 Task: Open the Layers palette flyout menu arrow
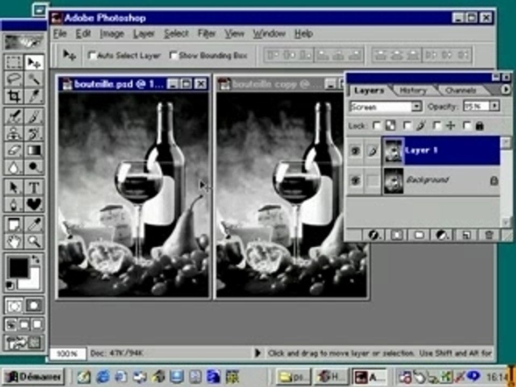coord(506,89)
